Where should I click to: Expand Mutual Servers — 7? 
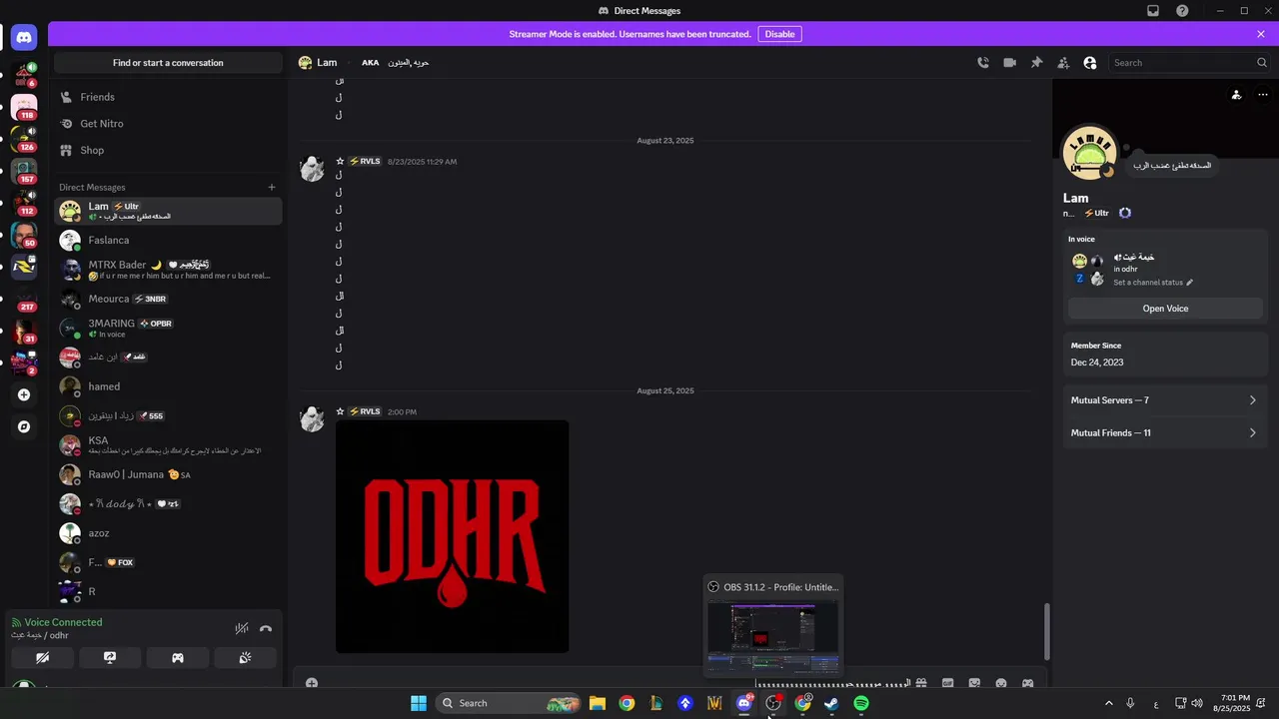pos(1165,400)
